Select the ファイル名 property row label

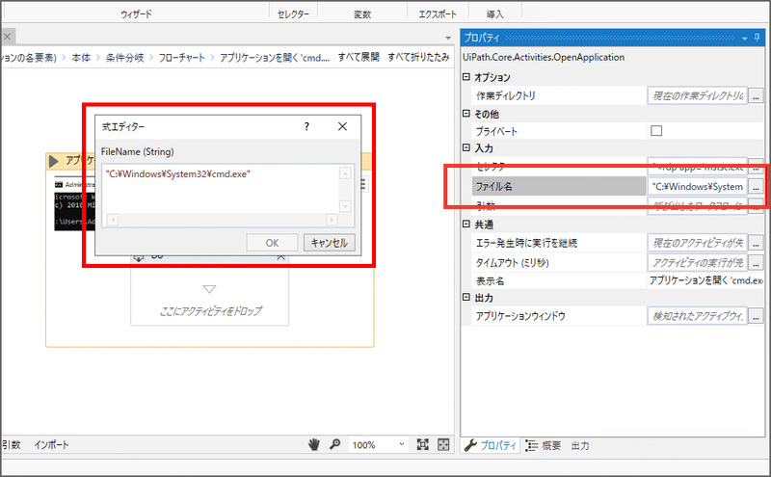(x=559, y=186)
